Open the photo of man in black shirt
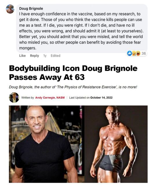Image resolution: width=153 pixels, height=185 pixels. tap(47, 144)
